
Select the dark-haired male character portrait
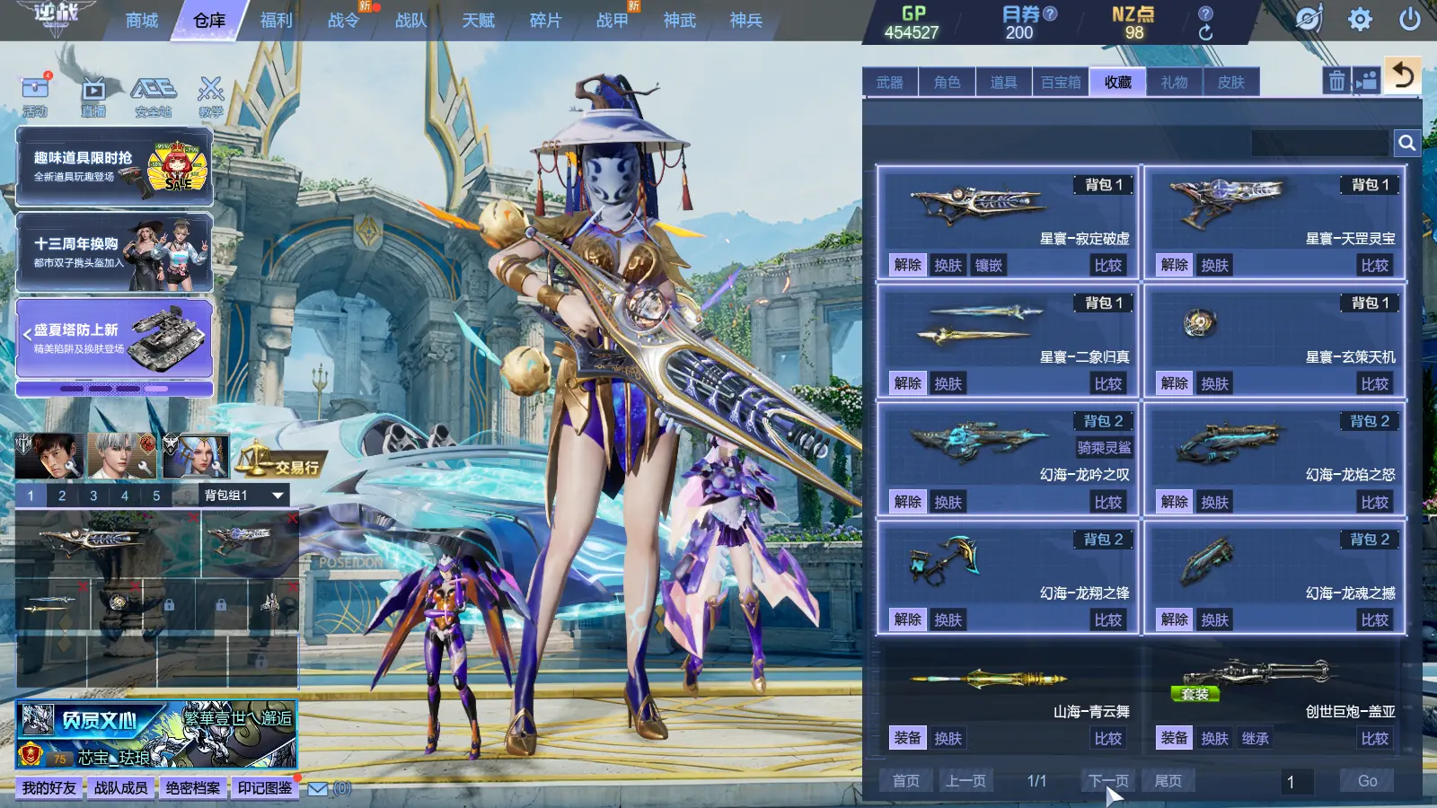49,455
